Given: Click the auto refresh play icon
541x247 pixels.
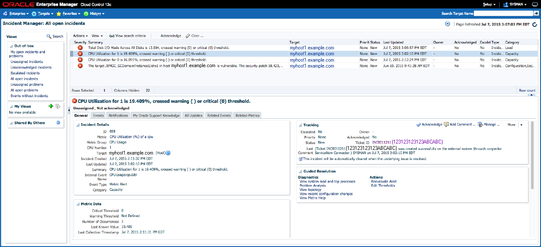Looking at the screenshot, I should (447, 24).
